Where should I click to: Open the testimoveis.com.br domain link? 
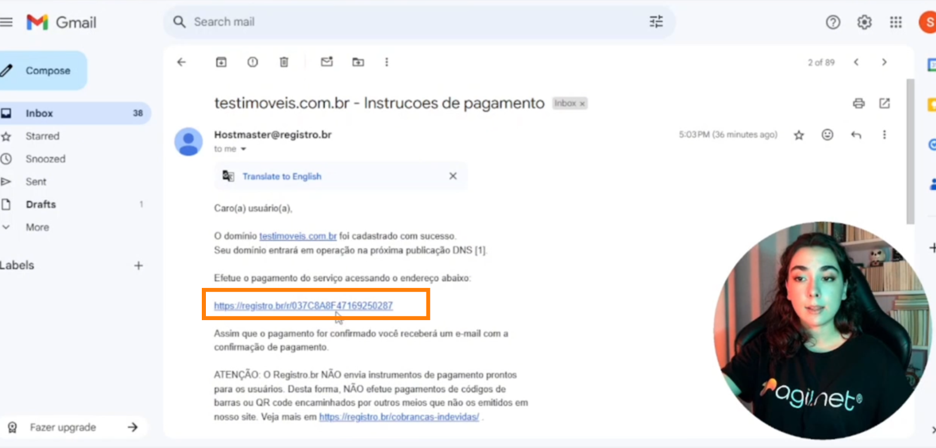tap(298, 236)
